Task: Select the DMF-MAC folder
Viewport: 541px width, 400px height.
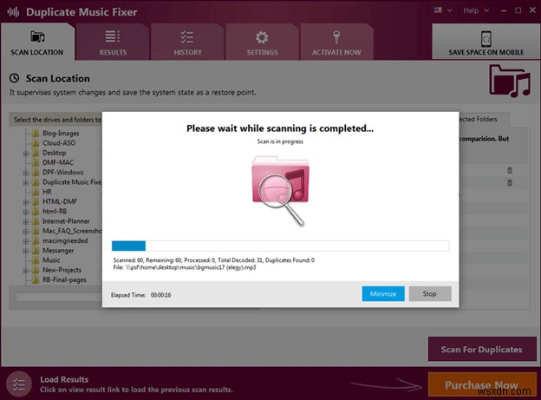Action: click(58, 162)
